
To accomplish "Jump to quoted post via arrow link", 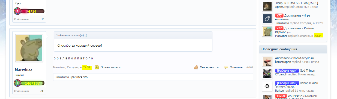I will (86, 35).
